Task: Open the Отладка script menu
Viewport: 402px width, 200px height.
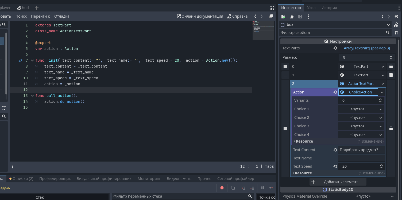Action: tap(62, 16)
